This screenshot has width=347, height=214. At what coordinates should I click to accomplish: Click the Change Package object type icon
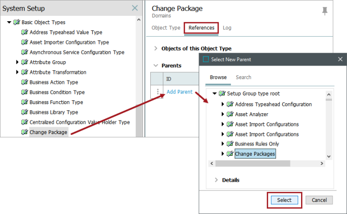(x=24, y=132)
